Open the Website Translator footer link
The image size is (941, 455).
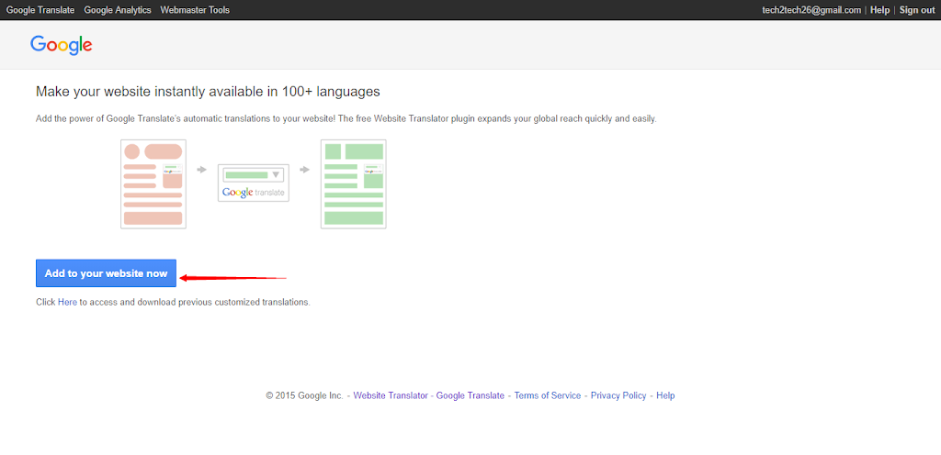[391, 395]
